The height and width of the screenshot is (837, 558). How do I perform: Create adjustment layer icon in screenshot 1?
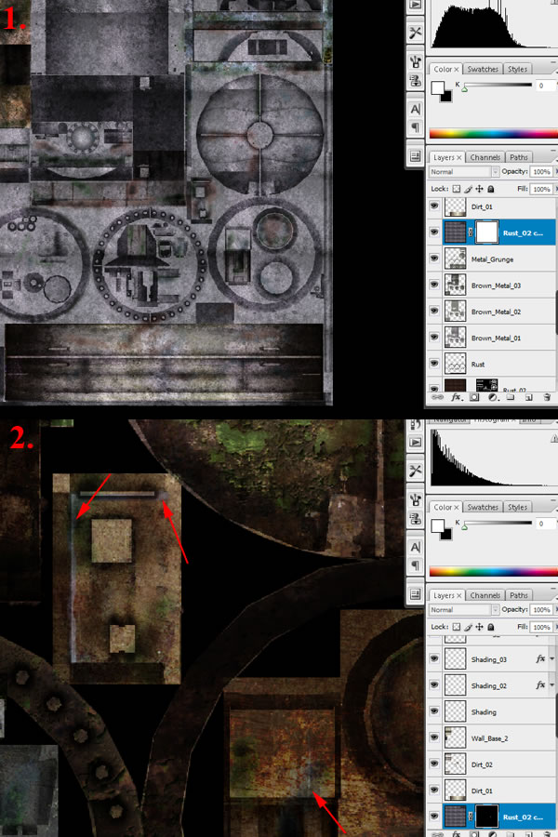pos(493,397)
